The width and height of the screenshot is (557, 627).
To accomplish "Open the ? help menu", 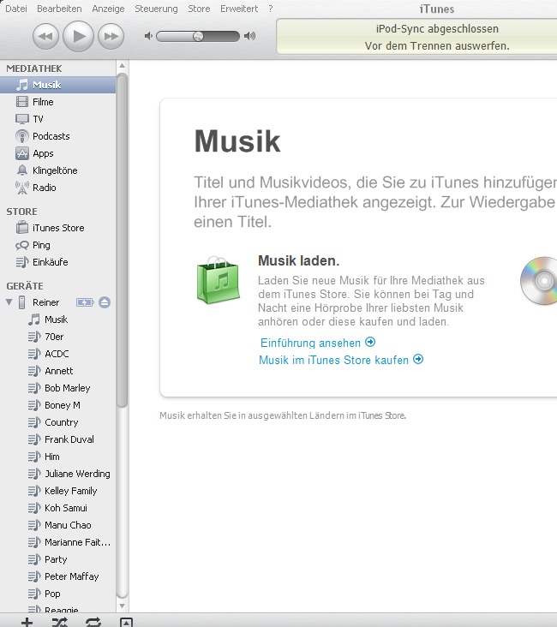I will coord(271,9).
